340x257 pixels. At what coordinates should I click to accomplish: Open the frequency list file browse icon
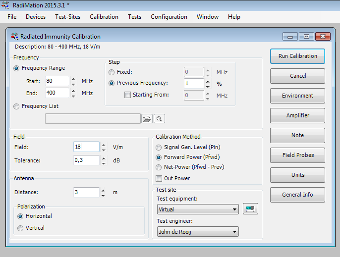tap(147, 119)
